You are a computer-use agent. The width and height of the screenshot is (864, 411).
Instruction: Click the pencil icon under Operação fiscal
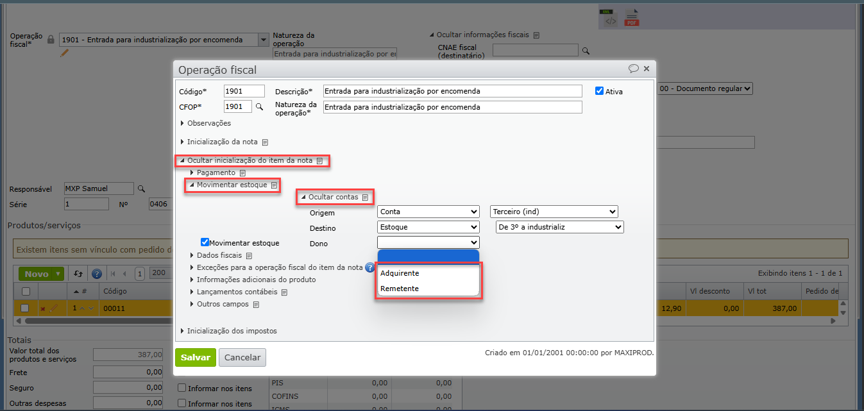64,54
